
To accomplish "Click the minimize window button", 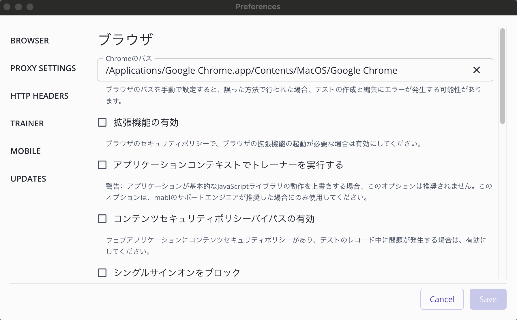I will click(x=18, y=7).
